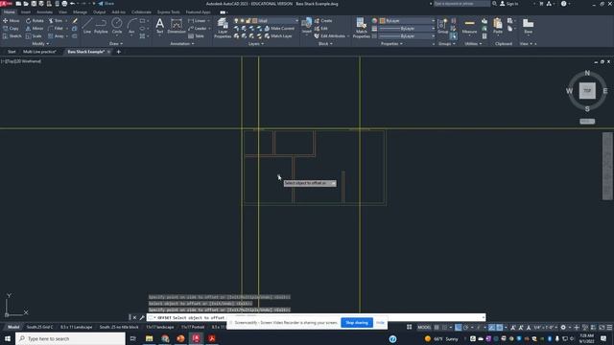Click the Match Properties tool

click(361, 28)
